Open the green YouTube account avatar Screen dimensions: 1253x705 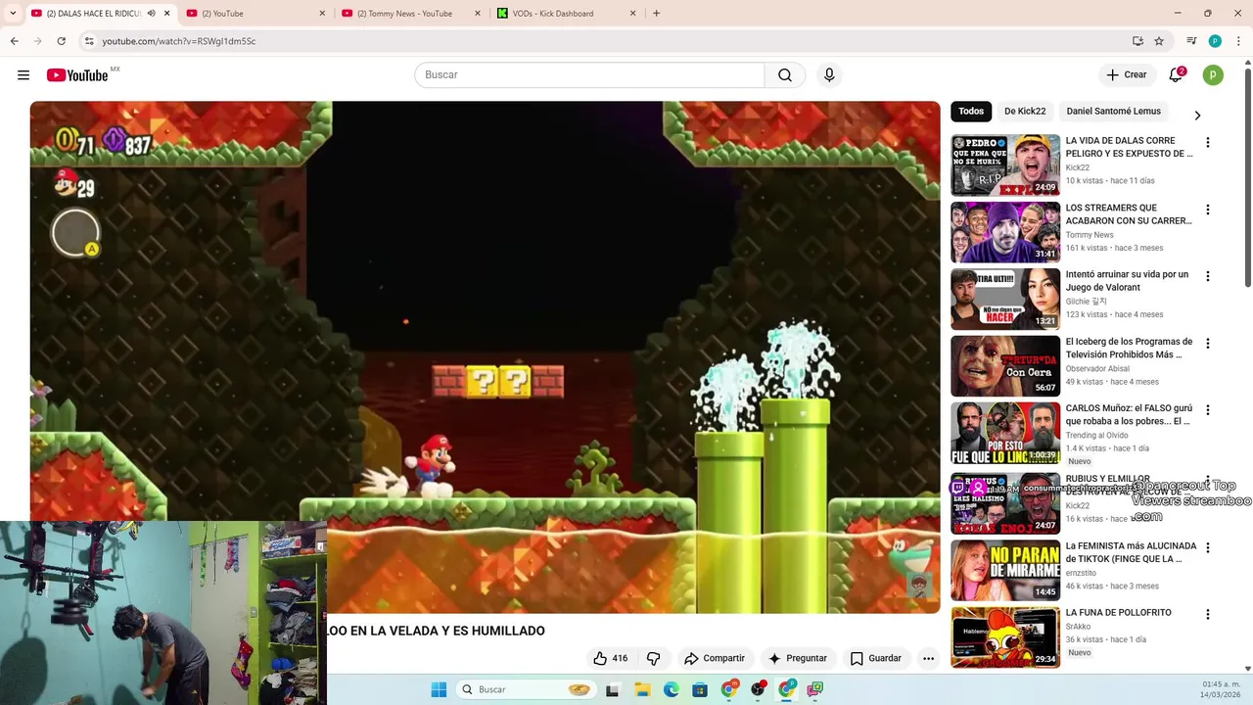[x=1213, y=75]
